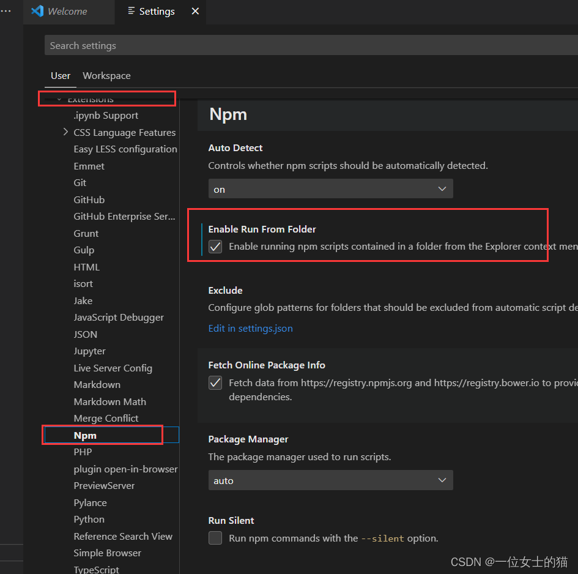Open the Auto Detect dropdown

click(331, 189)
